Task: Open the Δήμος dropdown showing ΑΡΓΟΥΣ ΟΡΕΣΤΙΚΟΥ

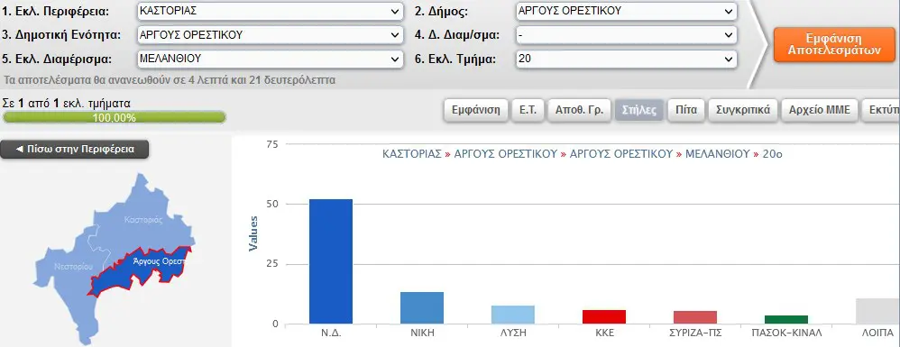Action: 626,11
